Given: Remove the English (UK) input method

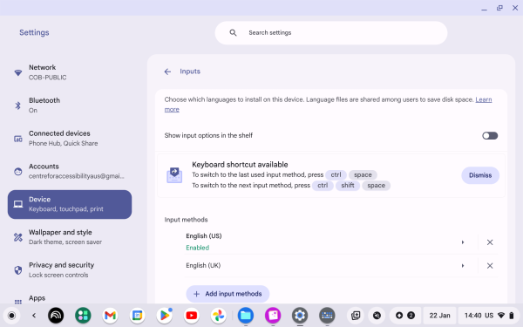Looking at the screenshot, I should coord(490,266).
